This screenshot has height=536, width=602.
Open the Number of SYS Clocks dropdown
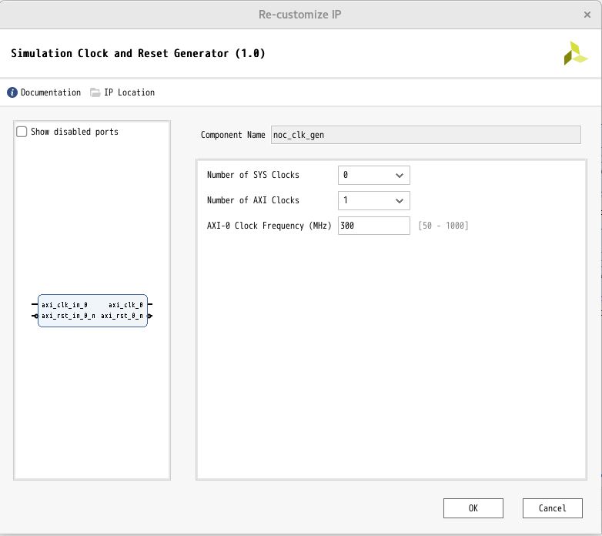tap(373, 175)
